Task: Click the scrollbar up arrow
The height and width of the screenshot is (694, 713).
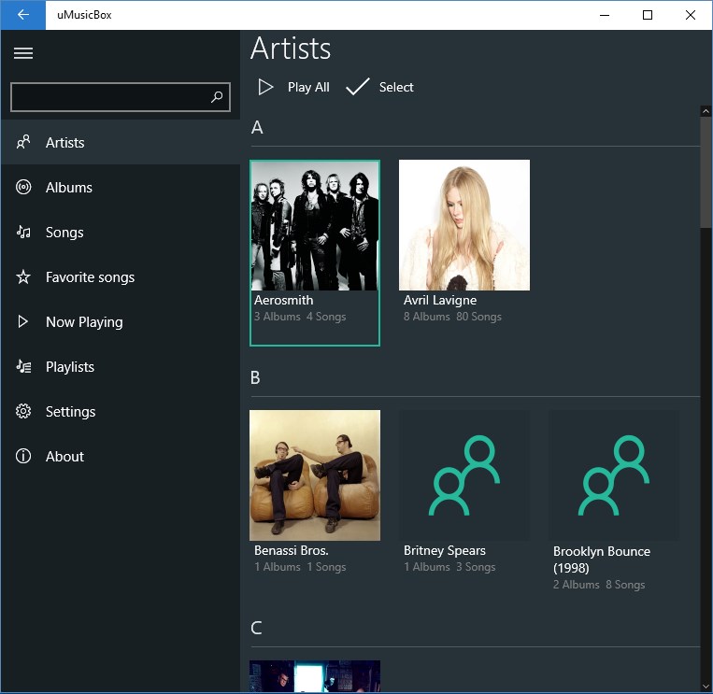Action: coord(706,111)
